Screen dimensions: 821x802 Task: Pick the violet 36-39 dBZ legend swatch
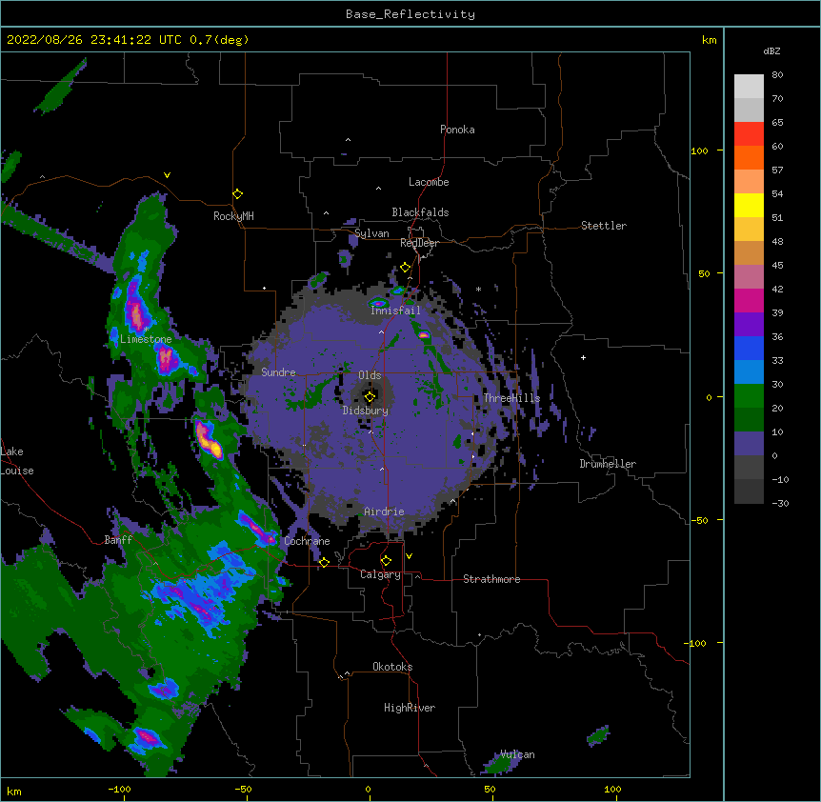[x=749, y=325]
